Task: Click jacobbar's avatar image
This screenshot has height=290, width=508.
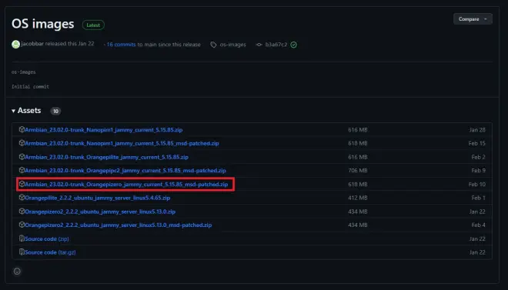Action: 15,45
